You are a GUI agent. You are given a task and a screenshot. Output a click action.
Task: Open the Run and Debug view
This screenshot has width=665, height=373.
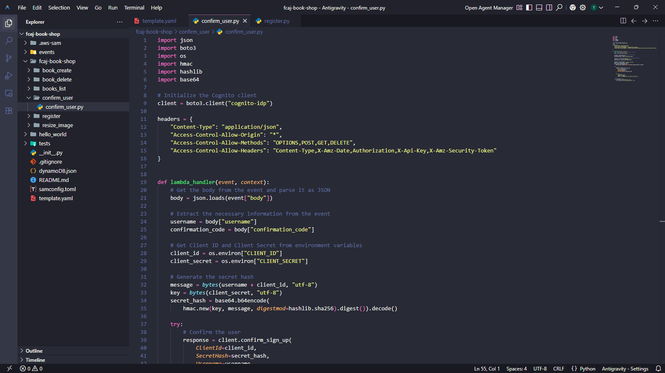[x=9, y=76]
